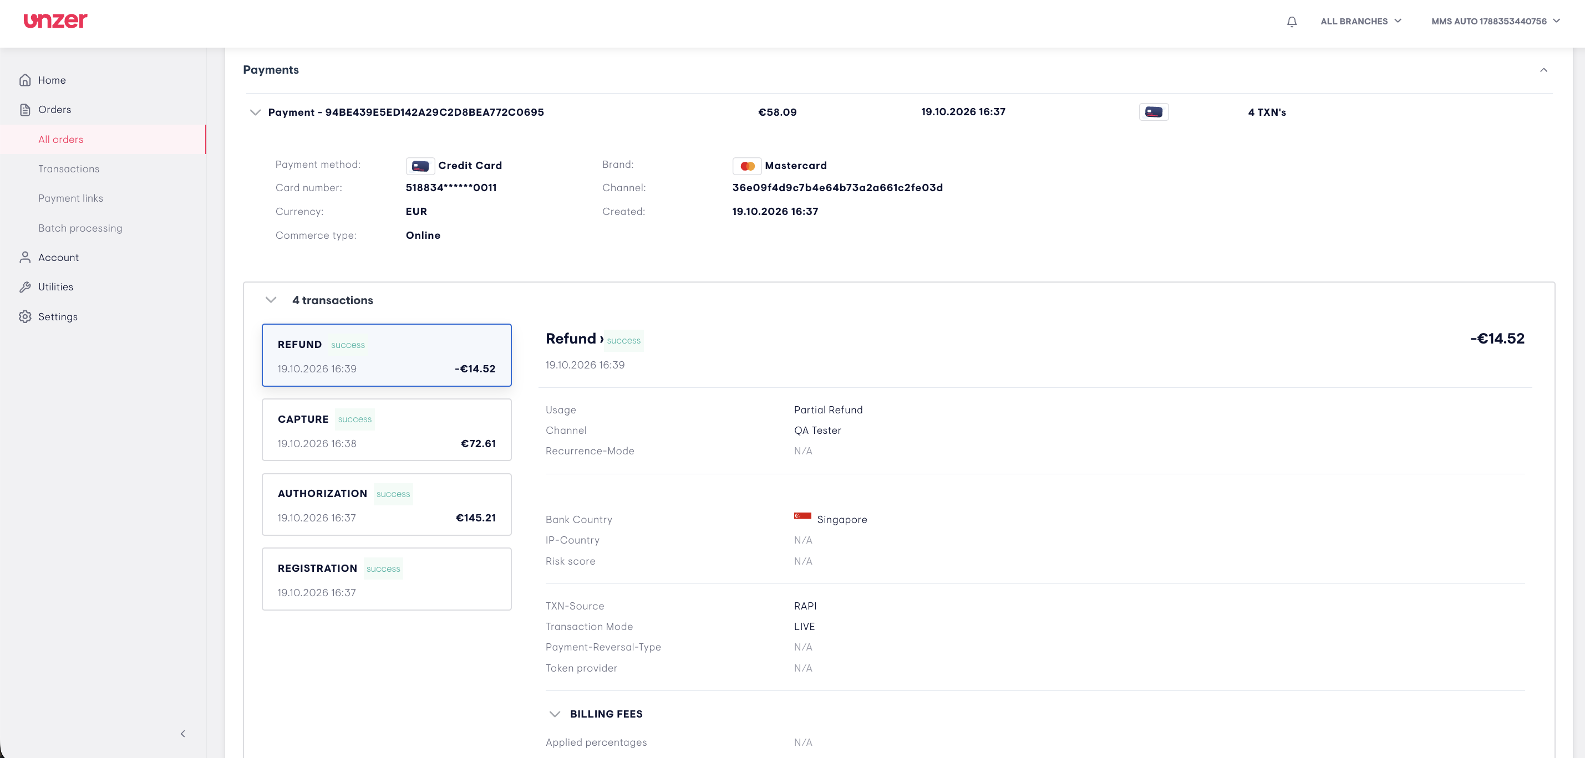Screen dimensions: 1585x758
Task: Go to Home menu item
Action: [x=52, y=80]
